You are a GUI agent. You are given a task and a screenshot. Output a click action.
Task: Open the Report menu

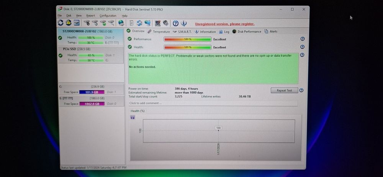pos(91,16)
